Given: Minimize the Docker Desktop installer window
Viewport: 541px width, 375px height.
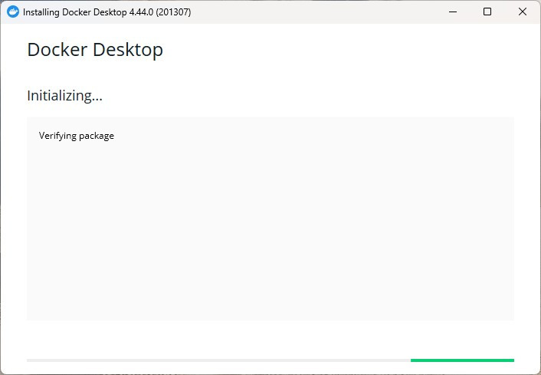Looking at the screenshot, I should pos(453,12).
